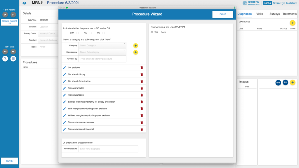
Task: Open the Select Subcategory dropdown
Action: [102, 52]
